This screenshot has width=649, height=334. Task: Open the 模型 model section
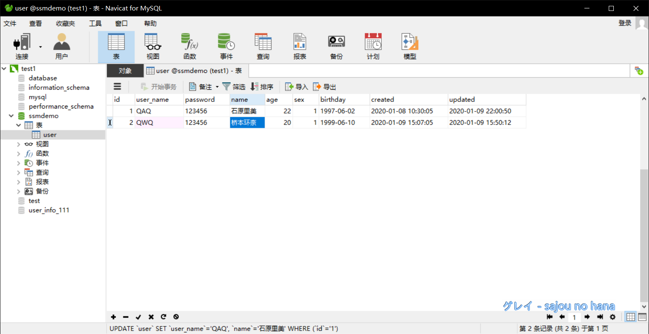pos(410,47)
